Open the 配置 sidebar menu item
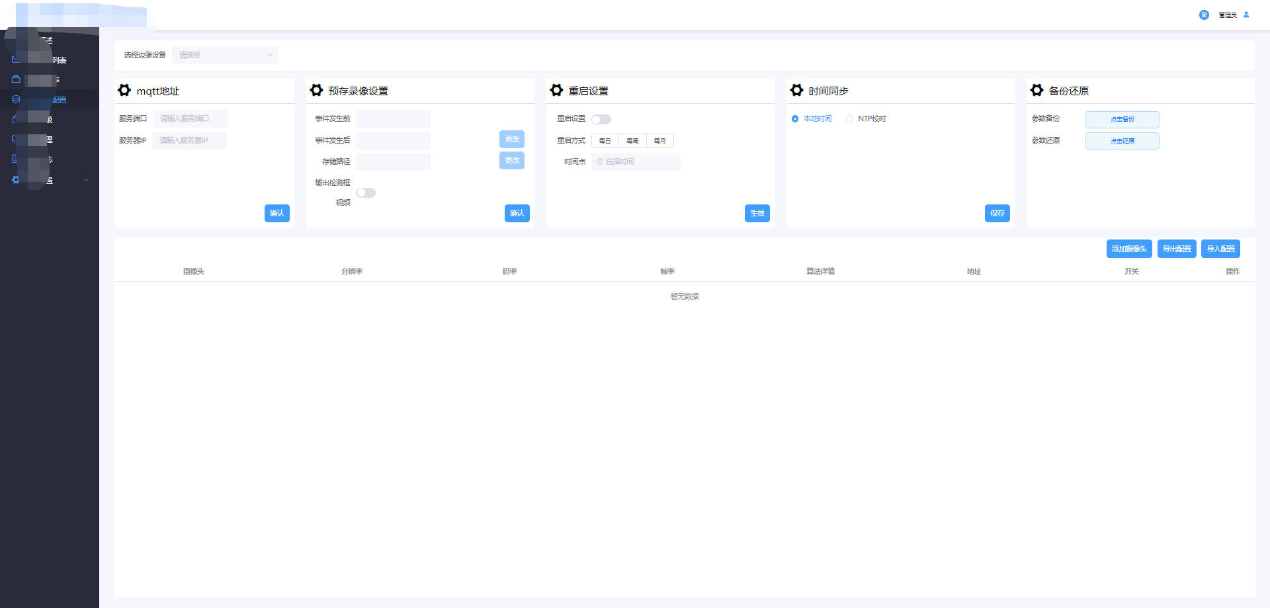Image resolution: width=1270 pixels, height=608 pixels. pyautogui.click(x=50, y=99)
